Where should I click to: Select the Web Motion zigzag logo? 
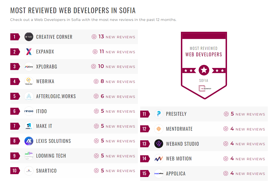(158, 159)
